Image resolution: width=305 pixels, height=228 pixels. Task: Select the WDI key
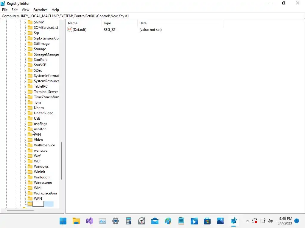click(37, 161)
